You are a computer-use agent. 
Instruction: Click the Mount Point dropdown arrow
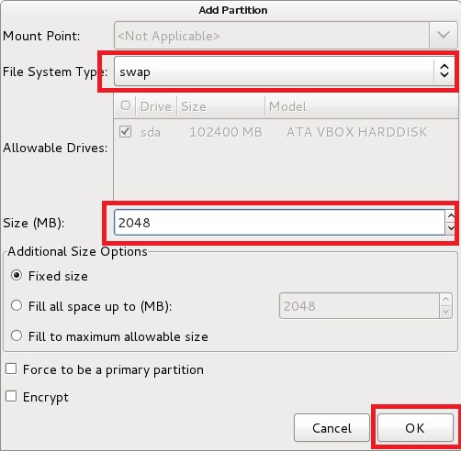pyautogui.click(x=443, y=36)
